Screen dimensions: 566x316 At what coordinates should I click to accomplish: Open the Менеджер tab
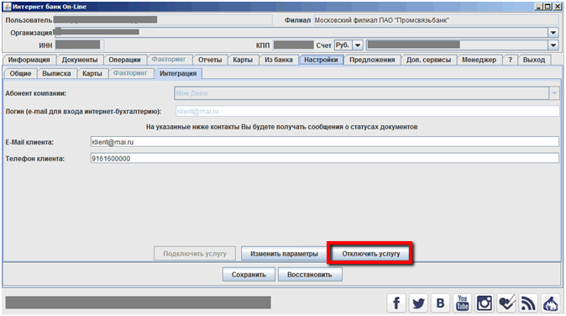[x=479, y=60]
